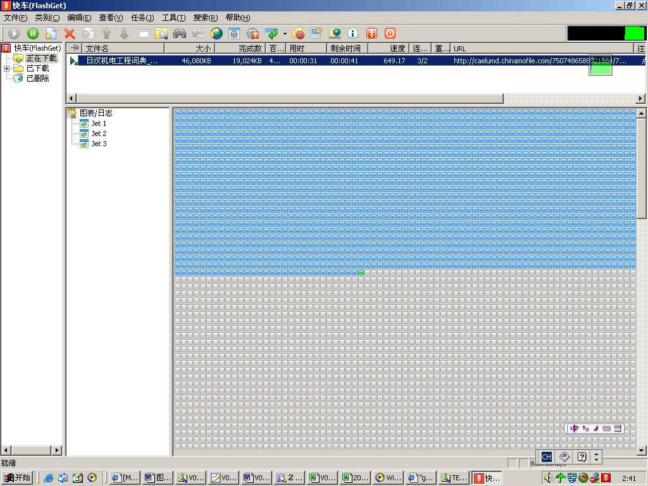Sort the list by the URL column header
This screenshot has height=486, width=648.
pyautogui.click(x=543, y=48)
